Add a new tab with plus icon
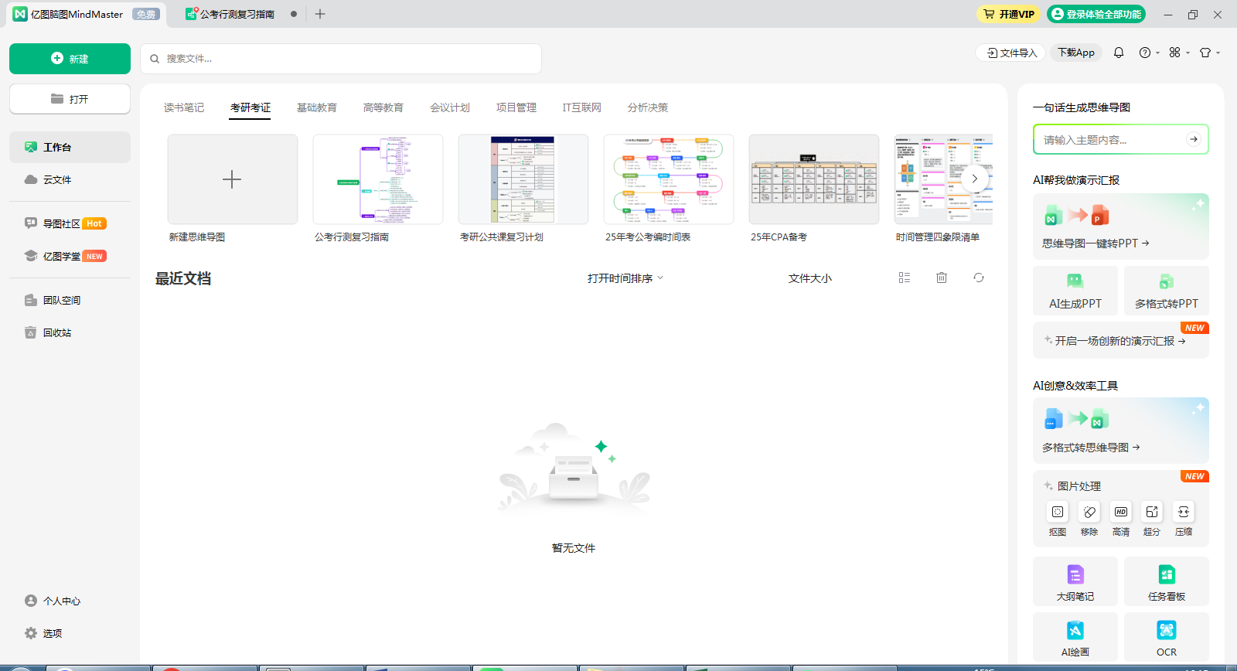 tap(320, 14)
